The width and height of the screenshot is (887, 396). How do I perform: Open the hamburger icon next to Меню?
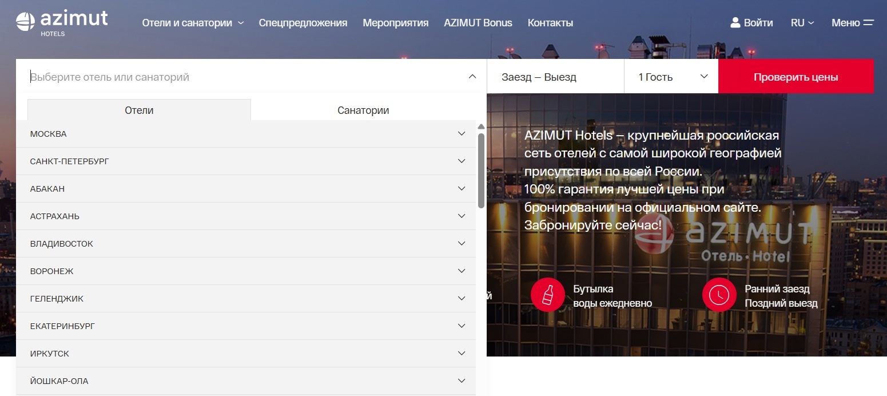tap(869, 23)
